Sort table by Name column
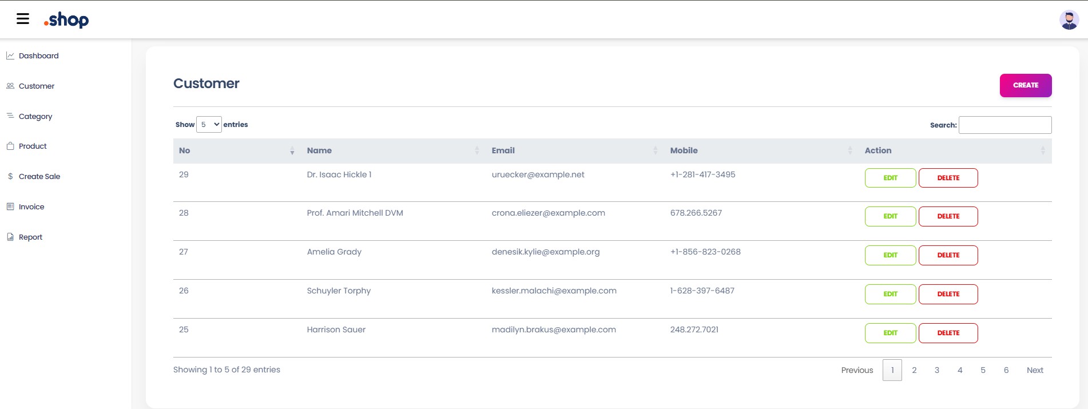The width and height of the screenshot is (1088, 409). 392,150
